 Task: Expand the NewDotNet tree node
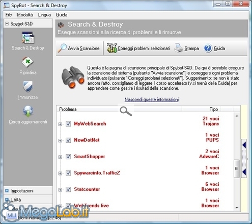pos(60,141)
